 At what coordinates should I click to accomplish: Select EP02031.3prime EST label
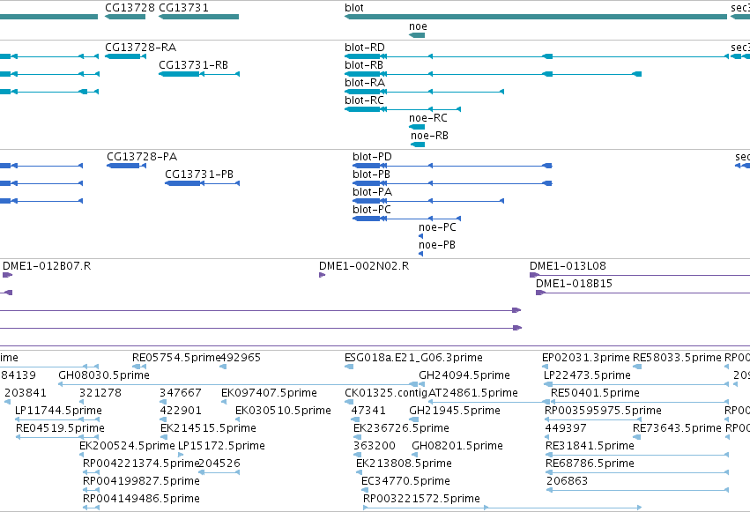(585, 358)
